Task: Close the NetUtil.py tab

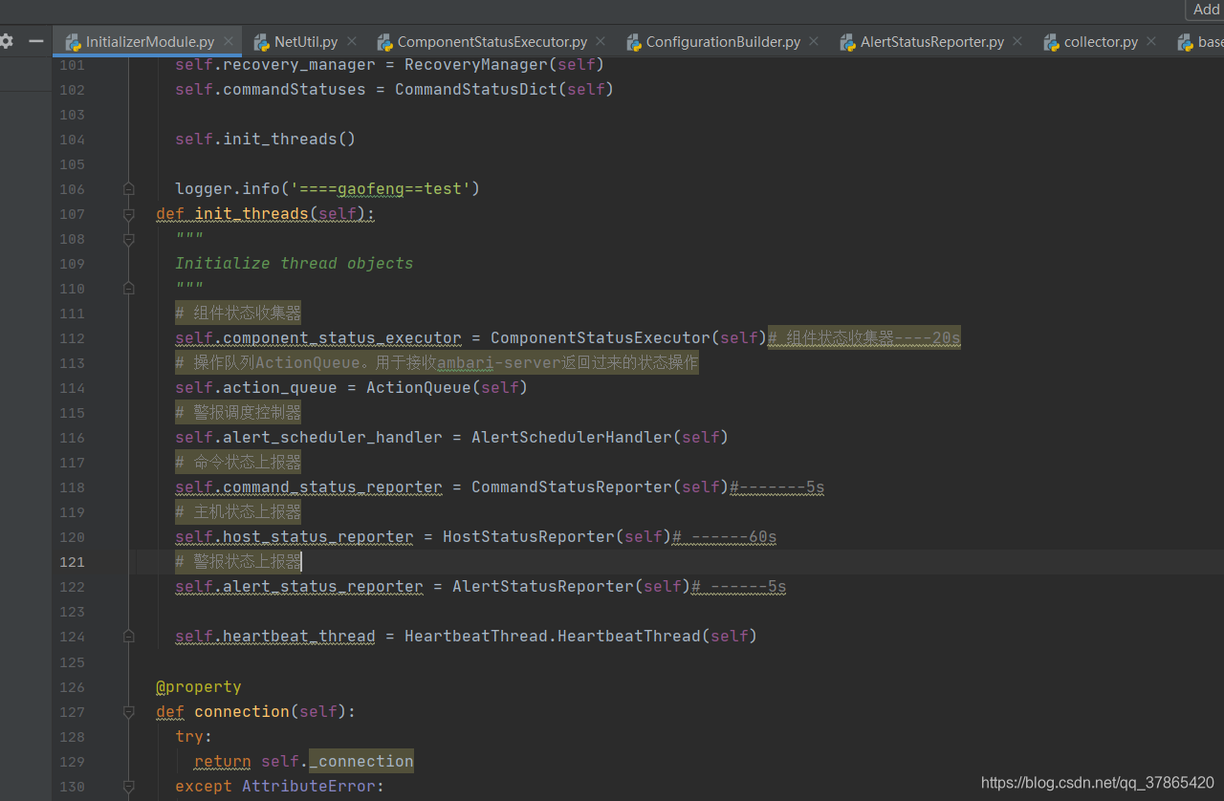Action: pyautogui.click(x=352, y=42)
